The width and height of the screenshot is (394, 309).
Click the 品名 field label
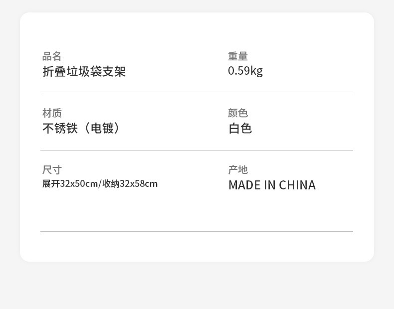coord(52,56)
